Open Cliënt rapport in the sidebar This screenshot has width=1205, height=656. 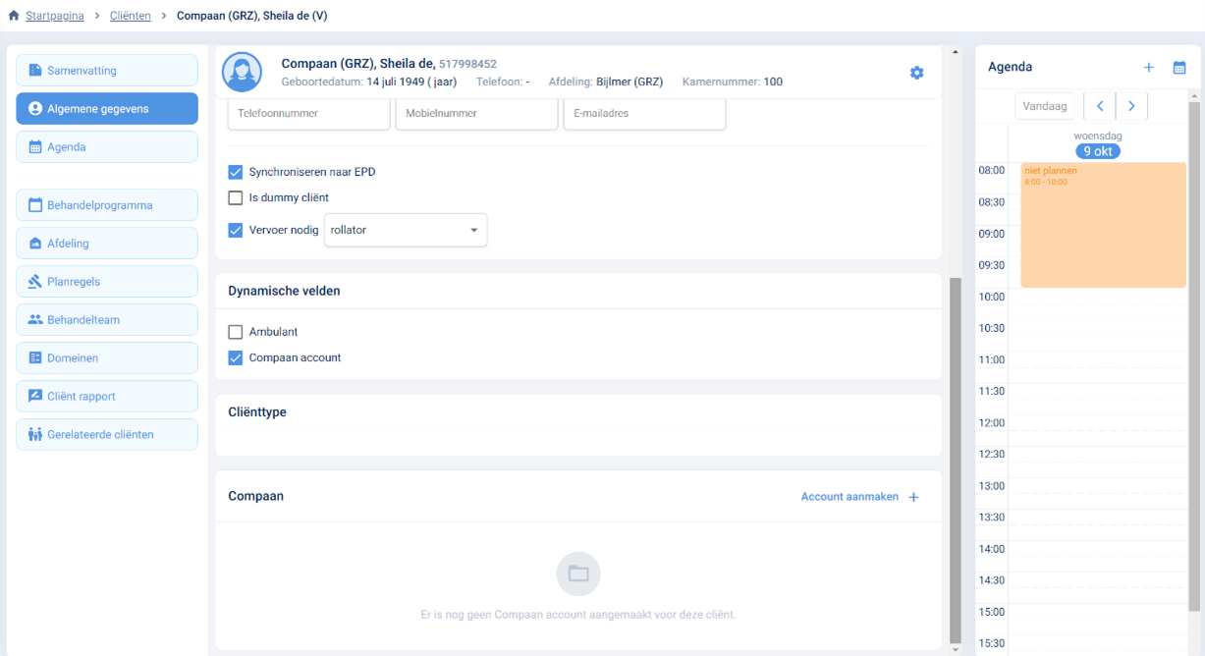(107, 397)
